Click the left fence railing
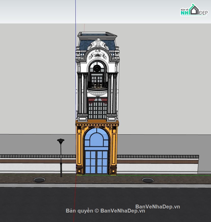This screenshot has width=211, height=222. [x=38, y=156]
